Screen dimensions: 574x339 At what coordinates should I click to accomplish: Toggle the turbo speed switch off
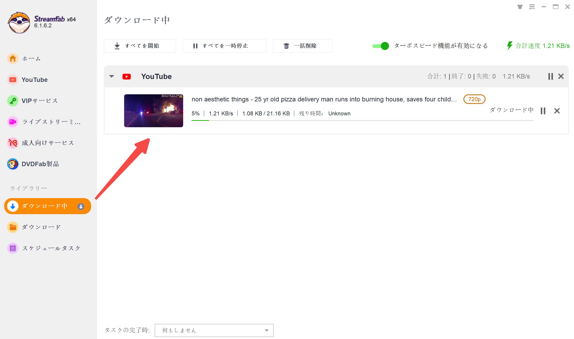click(x=381, y=46)
